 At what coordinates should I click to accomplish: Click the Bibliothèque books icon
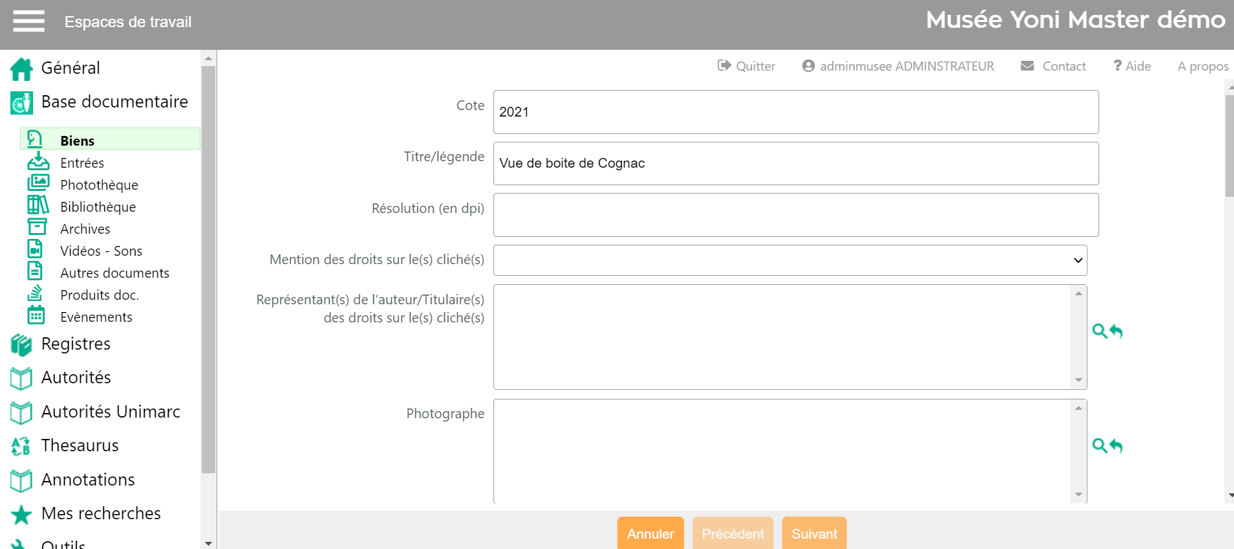pyautogui.click(x=38, y=206)
